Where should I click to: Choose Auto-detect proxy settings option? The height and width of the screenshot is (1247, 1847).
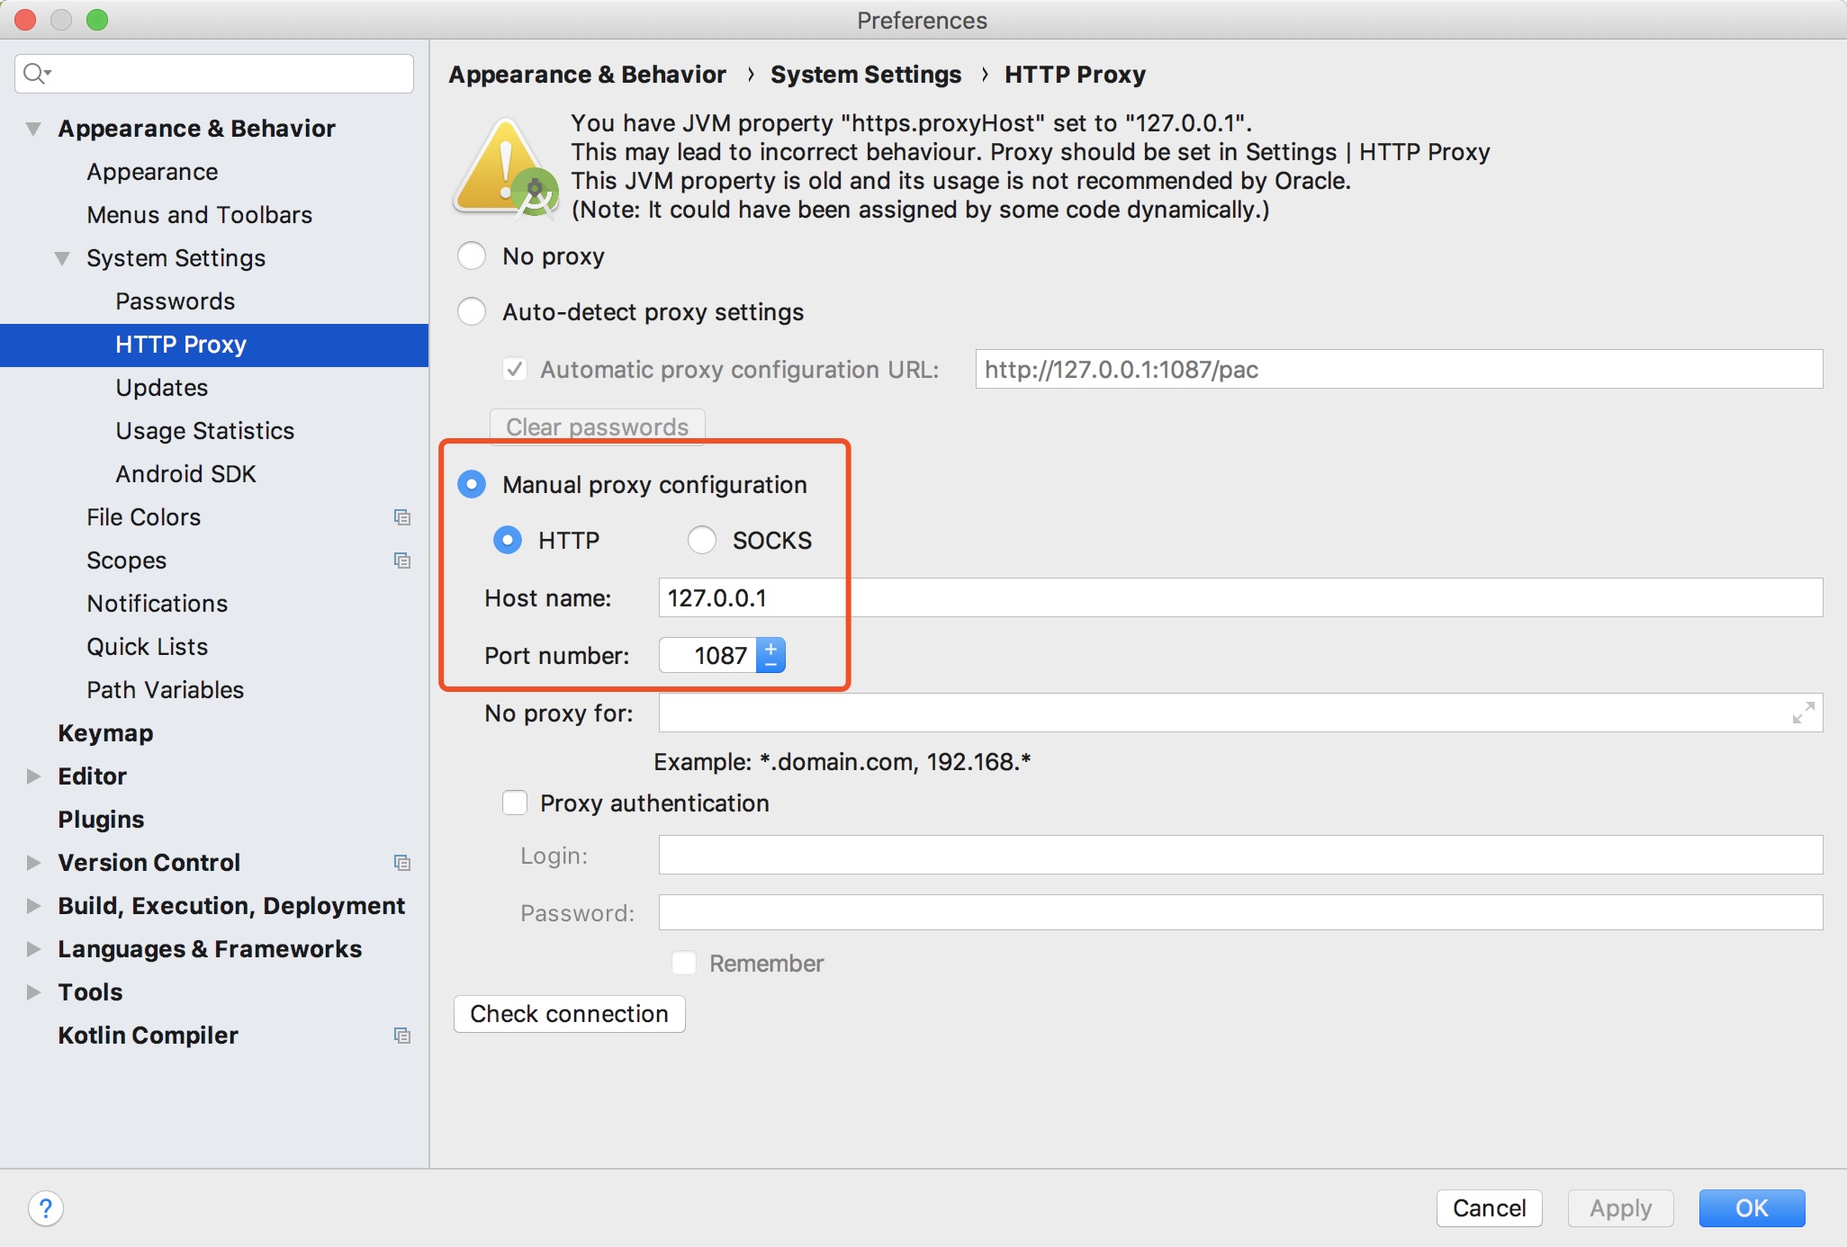pyautogui.click(x=472, y=312)
